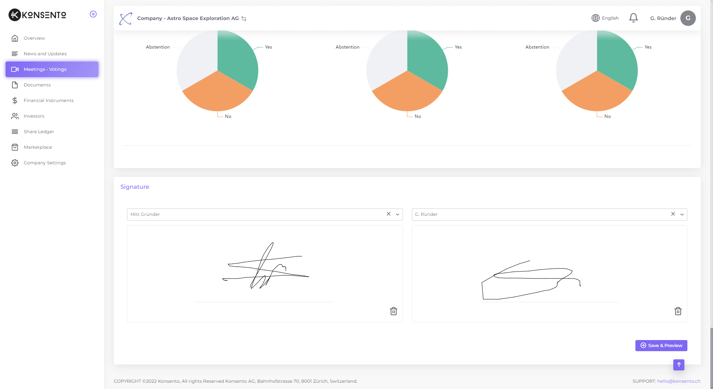Expand the Mitt Gründer signer dropdown
The image size is (713, 389).
[x=397, y=214]
